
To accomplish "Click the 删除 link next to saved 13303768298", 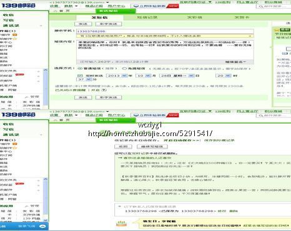I will click(233, 211).
